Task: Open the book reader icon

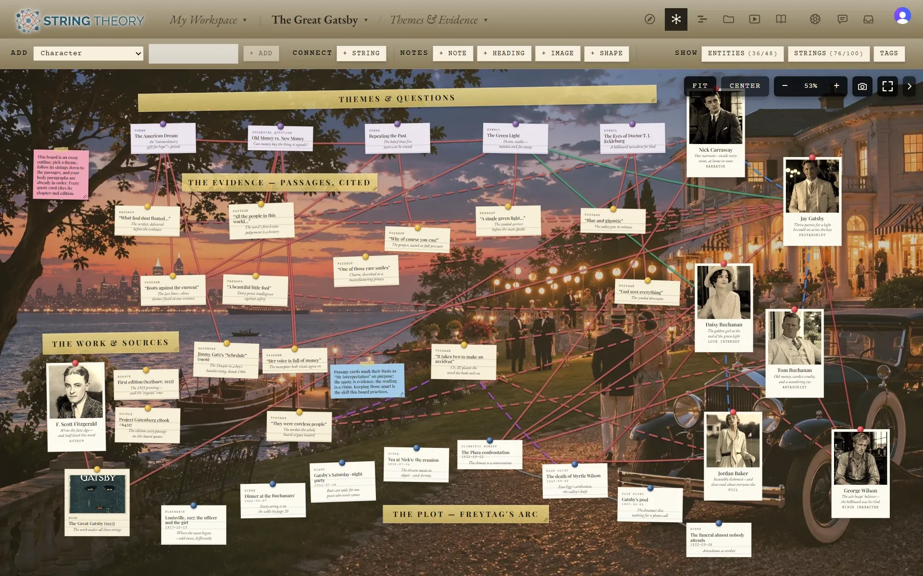Action: 781,19
